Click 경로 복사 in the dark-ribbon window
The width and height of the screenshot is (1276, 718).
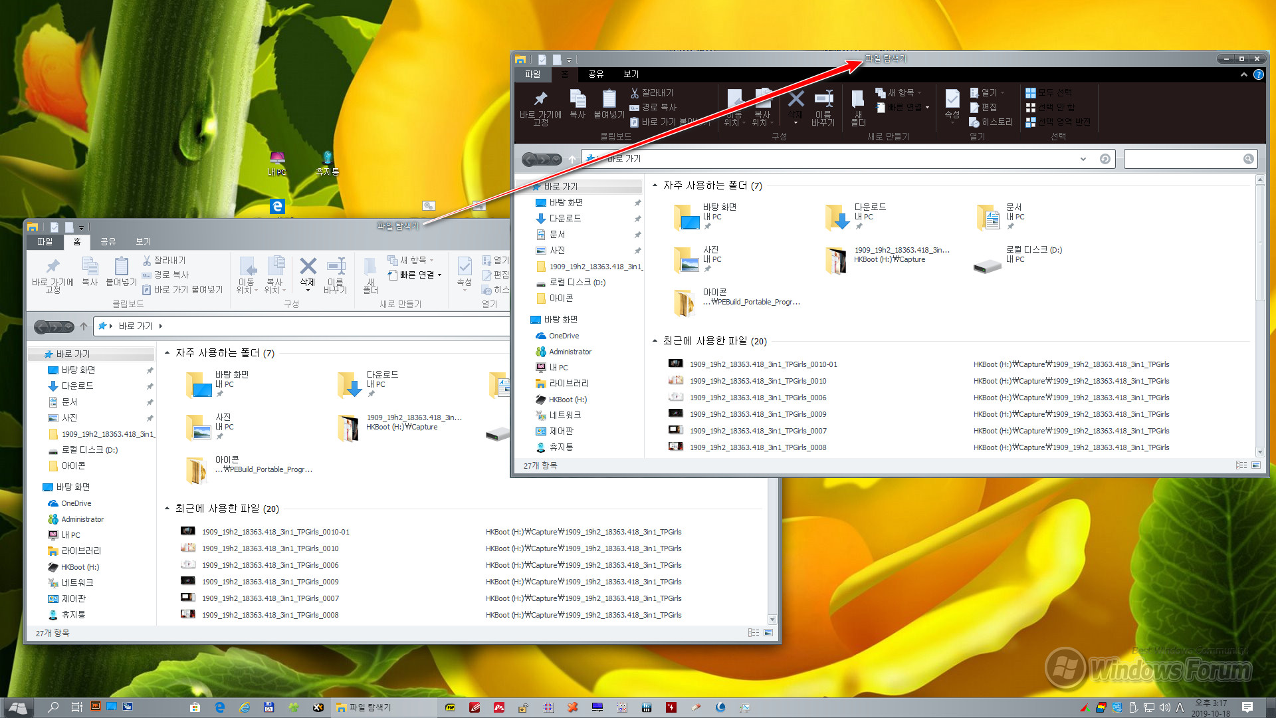[x=653, y=108]
